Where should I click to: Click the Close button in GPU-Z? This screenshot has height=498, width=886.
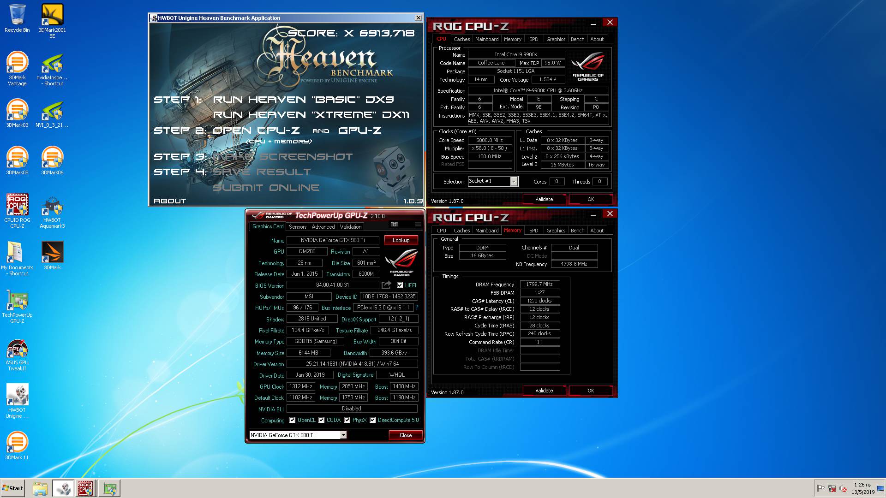pyautogui.click(x=406, y=435)
